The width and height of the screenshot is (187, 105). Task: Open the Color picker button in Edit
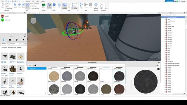[69, 6]
